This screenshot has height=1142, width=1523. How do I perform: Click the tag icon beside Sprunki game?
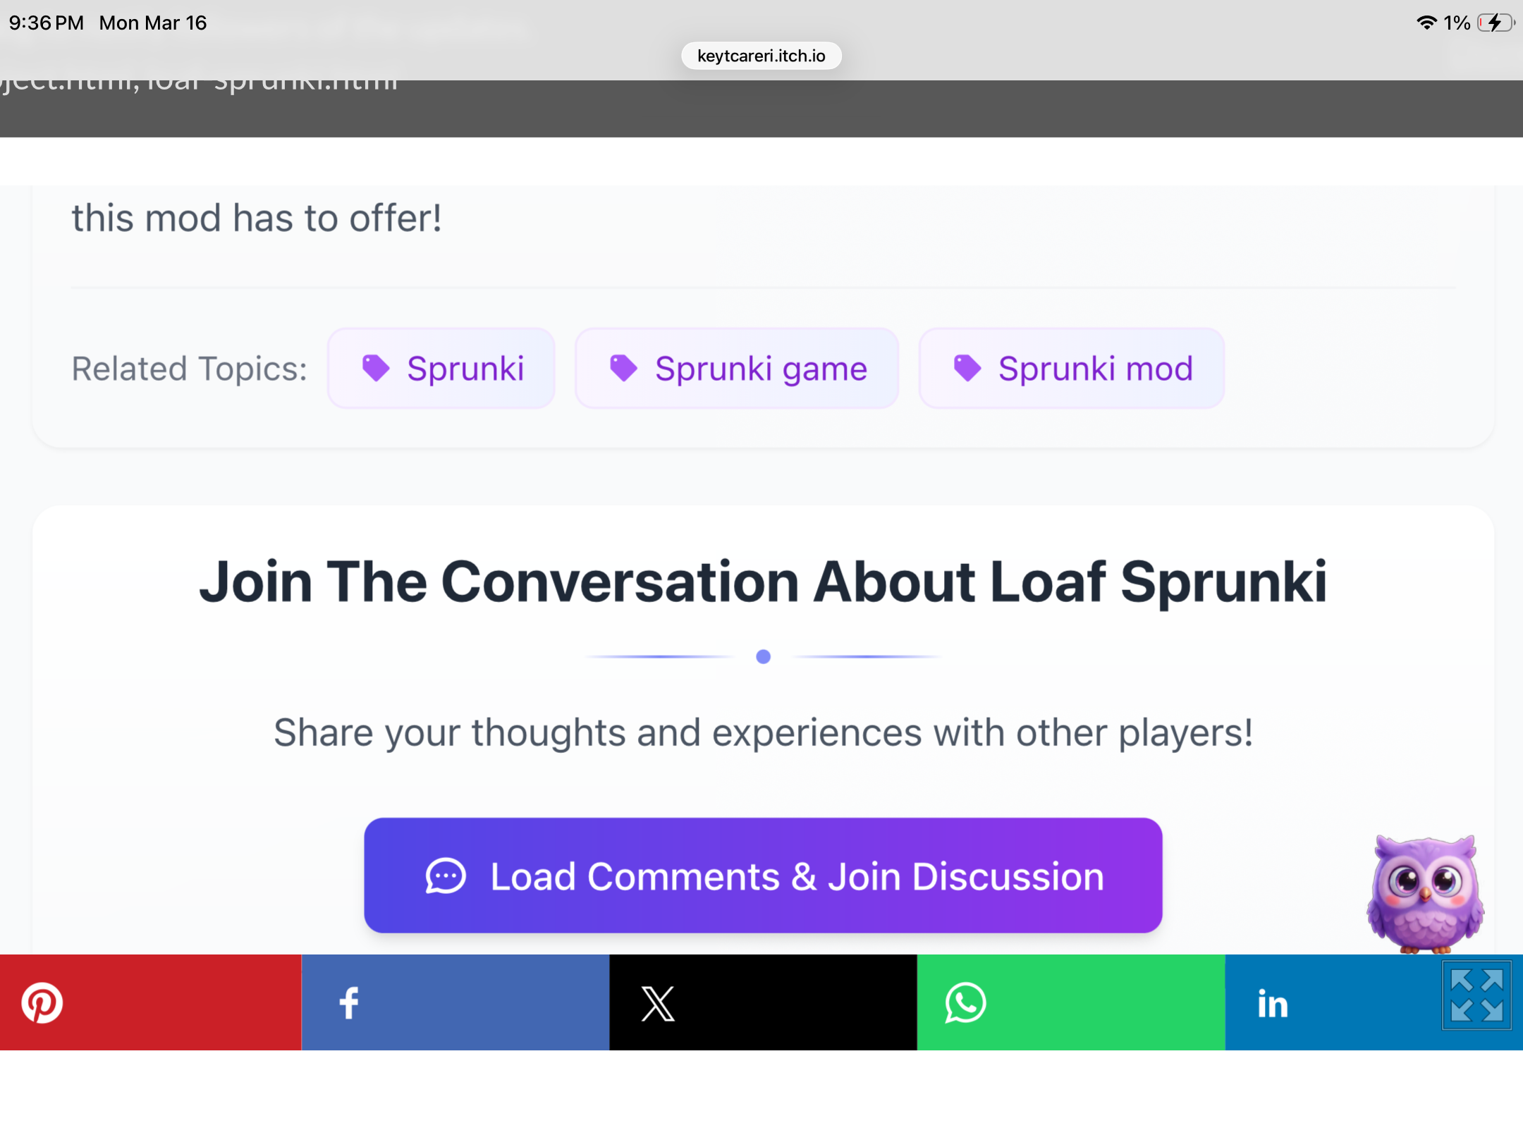623,368
